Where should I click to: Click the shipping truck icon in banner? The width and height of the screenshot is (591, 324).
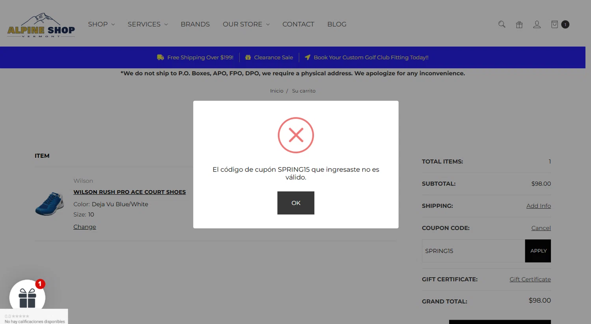coord(160,57)
